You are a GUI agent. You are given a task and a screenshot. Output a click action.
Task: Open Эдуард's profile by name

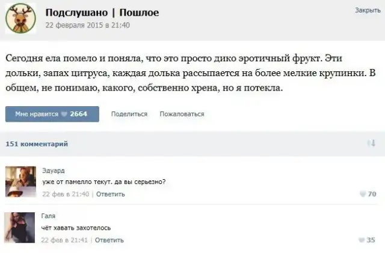tap(51, 170)
